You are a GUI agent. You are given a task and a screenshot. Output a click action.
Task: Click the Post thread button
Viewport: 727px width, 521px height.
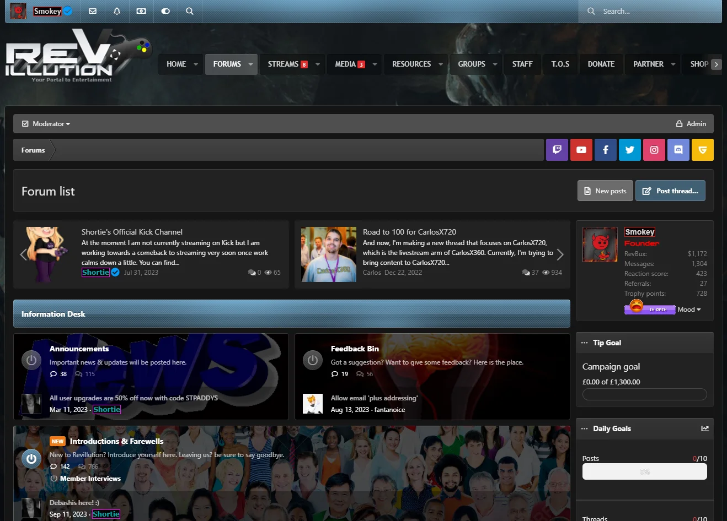pyautogui.click(x=670, y=191)
